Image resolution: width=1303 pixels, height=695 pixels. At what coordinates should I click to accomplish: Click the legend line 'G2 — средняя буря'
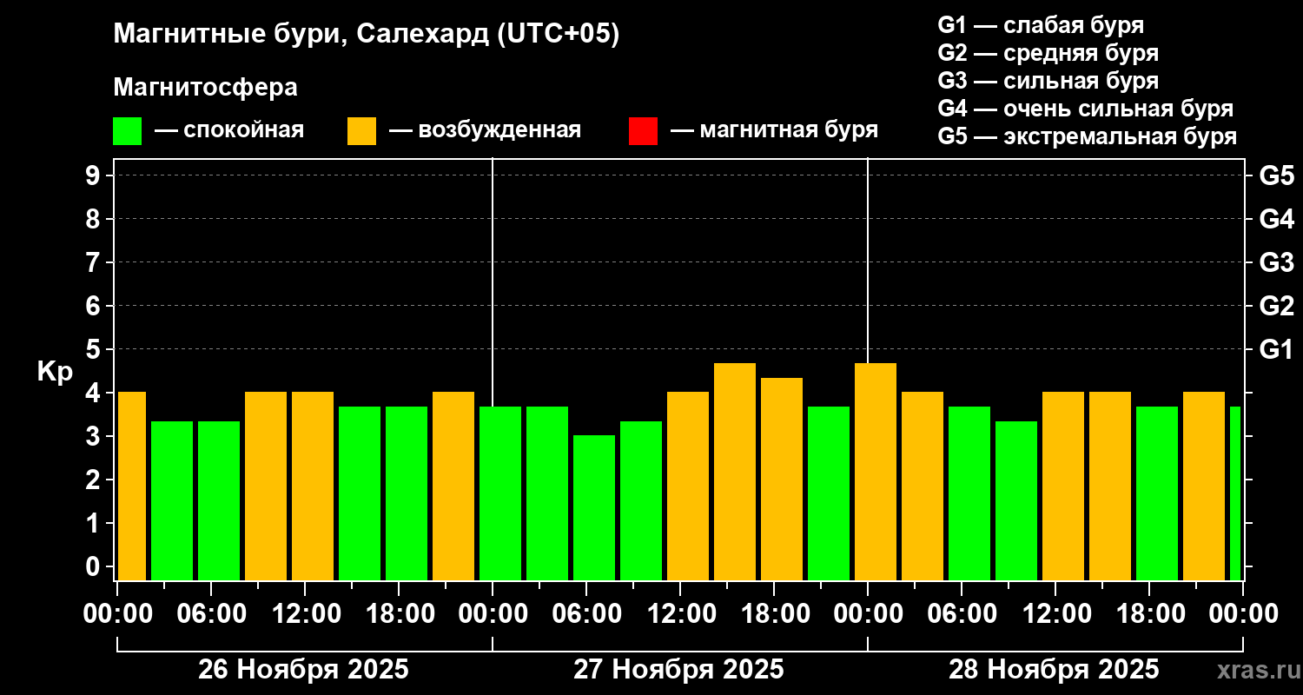pyautogui.click(x=1048, y=53)
